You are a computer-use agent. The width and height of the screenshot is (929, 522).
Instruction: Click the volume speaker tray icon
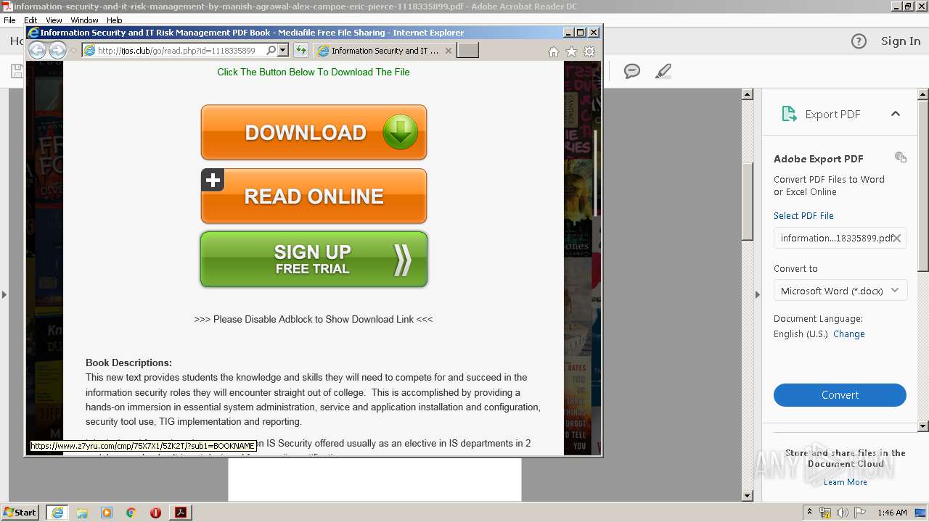click(x=843, y=513)
